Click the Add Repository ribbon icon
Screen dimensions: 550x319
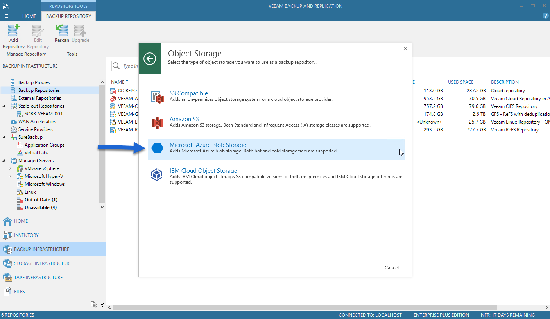tap(13, 30)
